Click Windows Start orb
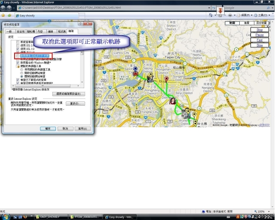275x220 pixels. [x=5, y=217]
